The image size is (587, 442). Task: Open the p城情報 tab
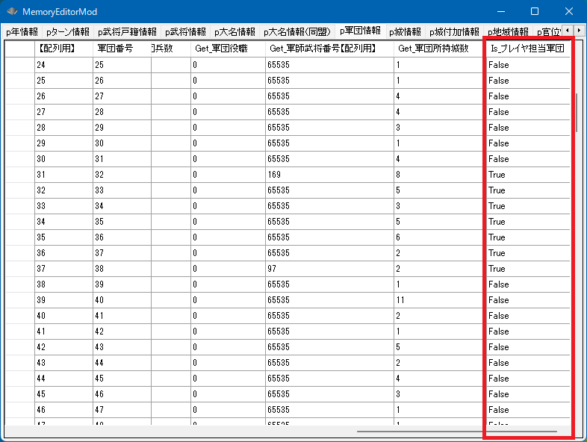click(405, 32)
